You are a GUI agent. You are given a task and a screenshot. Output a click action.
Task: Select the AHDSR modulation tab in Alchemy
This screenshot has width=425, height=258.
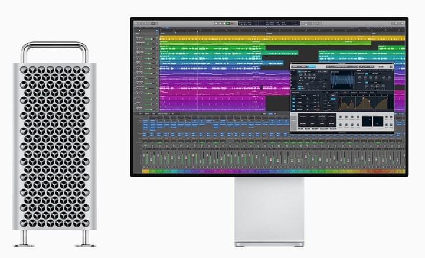336,92
